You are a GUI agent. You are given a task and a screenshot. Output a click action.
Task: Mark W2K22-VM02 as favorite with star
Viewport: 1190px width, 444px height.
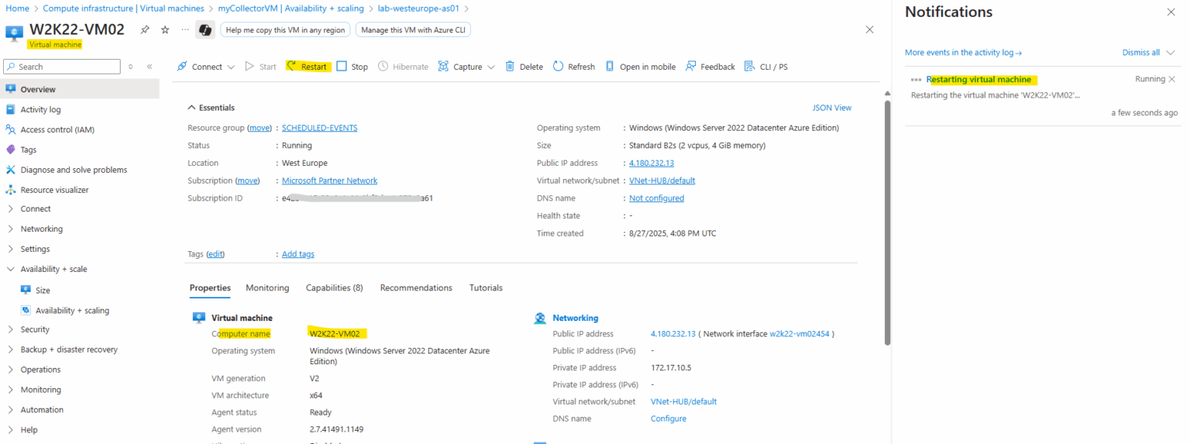click(x=165, y=29)
